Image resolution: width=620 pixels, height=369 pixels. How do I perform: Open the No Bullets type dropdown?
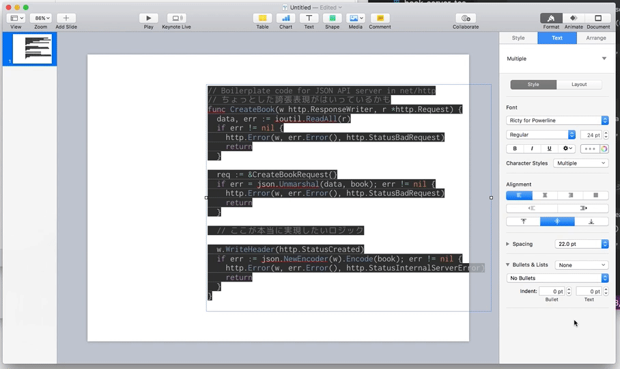pos(557,278)
